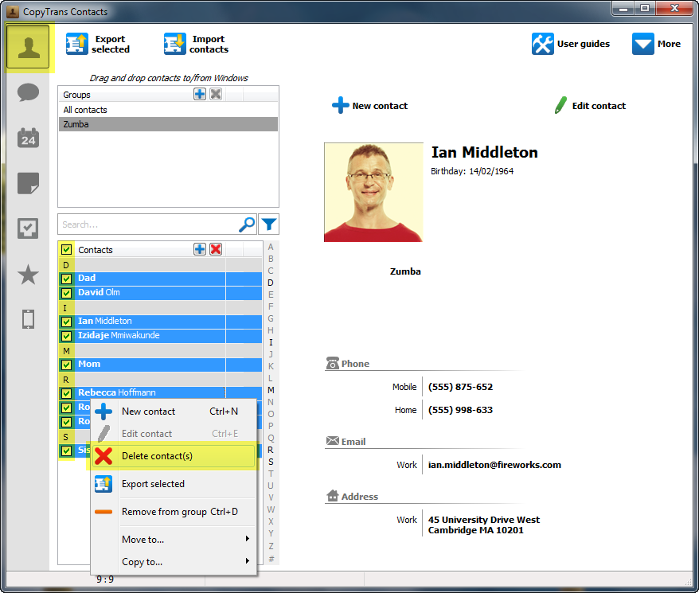Click blue plus icon in context menu
The width and height of the screenshot is (699, 593).
pos(103,412)
